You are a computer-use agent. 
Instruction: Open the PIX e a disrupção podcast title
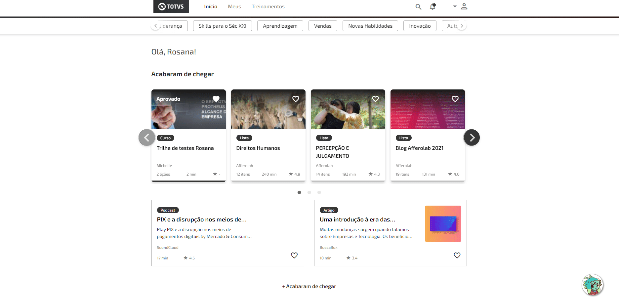202,219
